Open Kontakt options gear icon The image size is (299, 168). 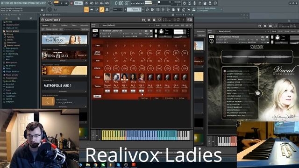tap(149, 20)
